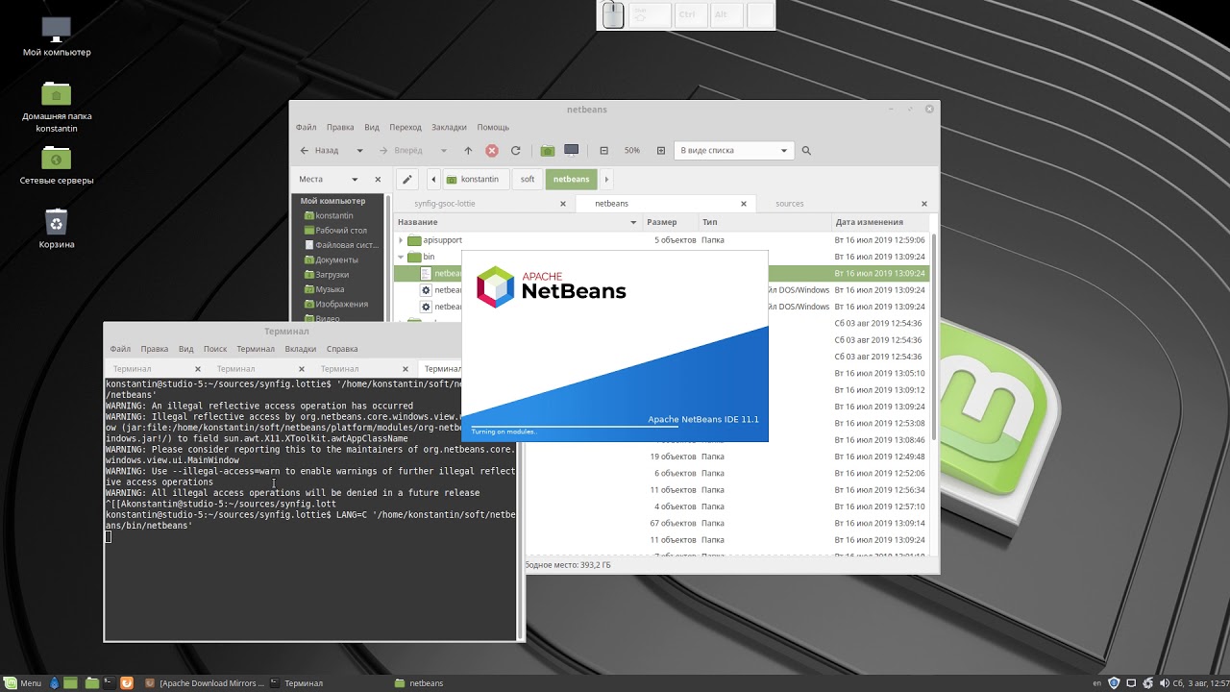Viewport: 1230px width, 692px height.
Task: Open Вперёд history dropdown arrow
Action: 443,151
